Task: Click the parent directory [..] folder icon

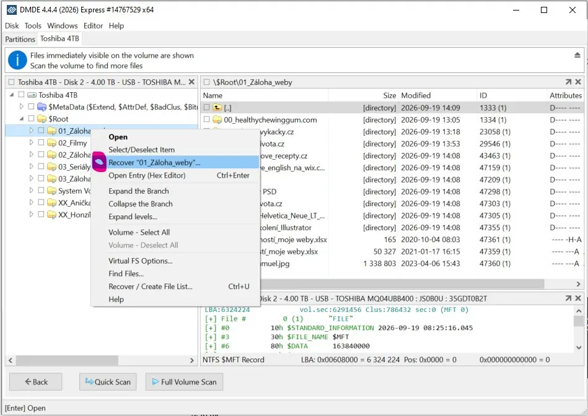Action: (x=217, y=108)
